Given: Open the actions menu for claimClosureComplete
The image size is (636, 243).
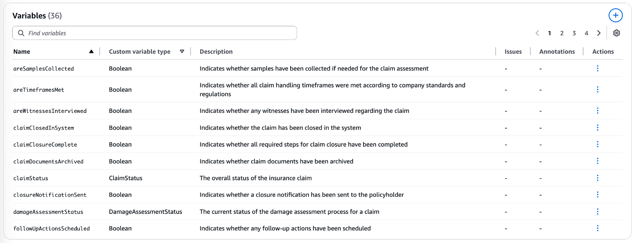Looking at the screenshot, I should click(x=598, y=144).
